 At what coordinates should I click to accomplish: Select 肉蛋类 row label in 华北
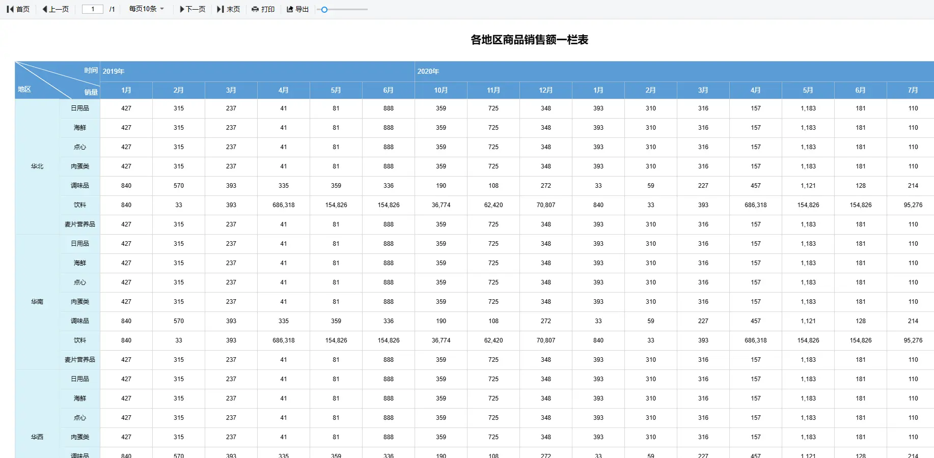click(80, 166)
